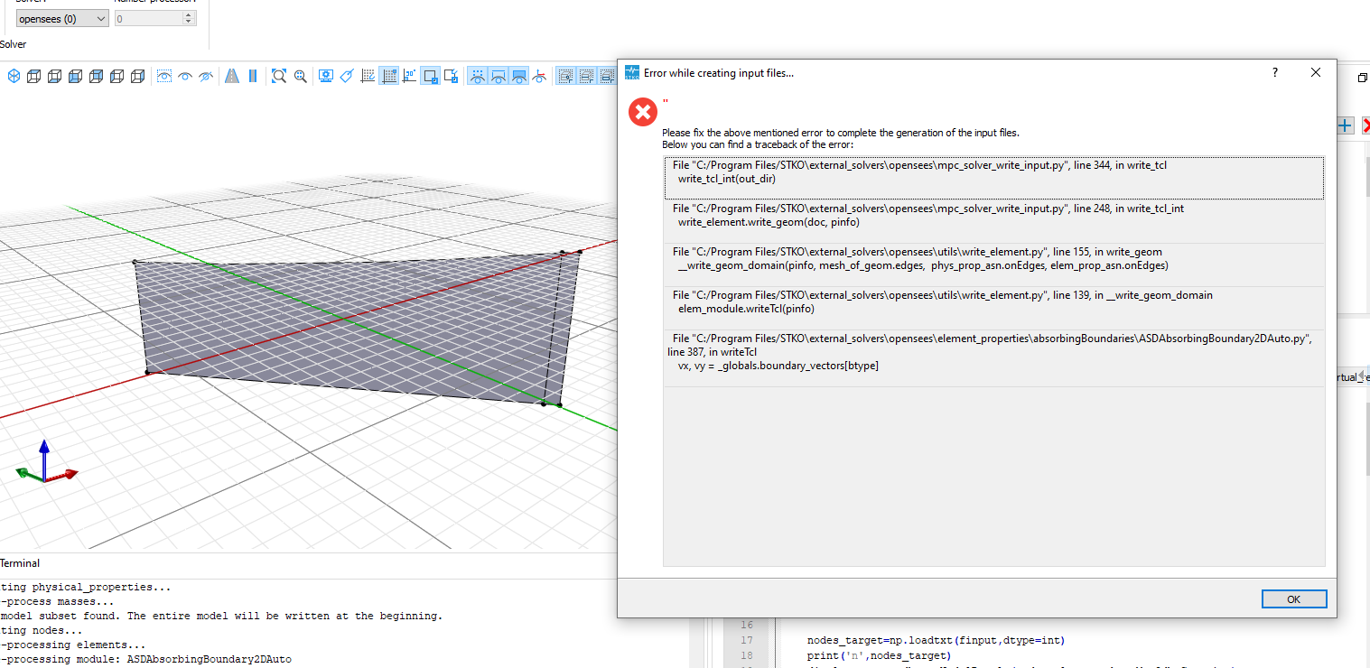This screenshot has height=668, width=1370.
Task: Select the orthographic parallel projection icon
Action: pyautogui.click(x=253, y=77)
